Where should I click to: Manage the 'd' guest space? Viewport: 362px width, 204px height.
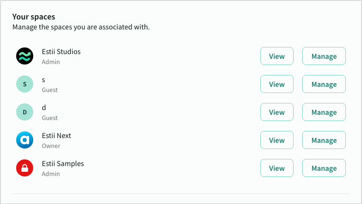[x=324, y=112]
